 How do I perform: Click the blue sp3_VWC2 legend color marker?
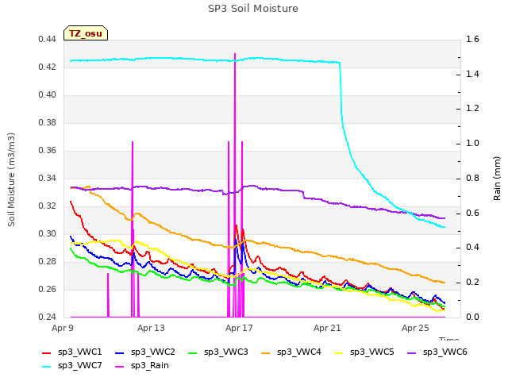click(x=120, y=352)
